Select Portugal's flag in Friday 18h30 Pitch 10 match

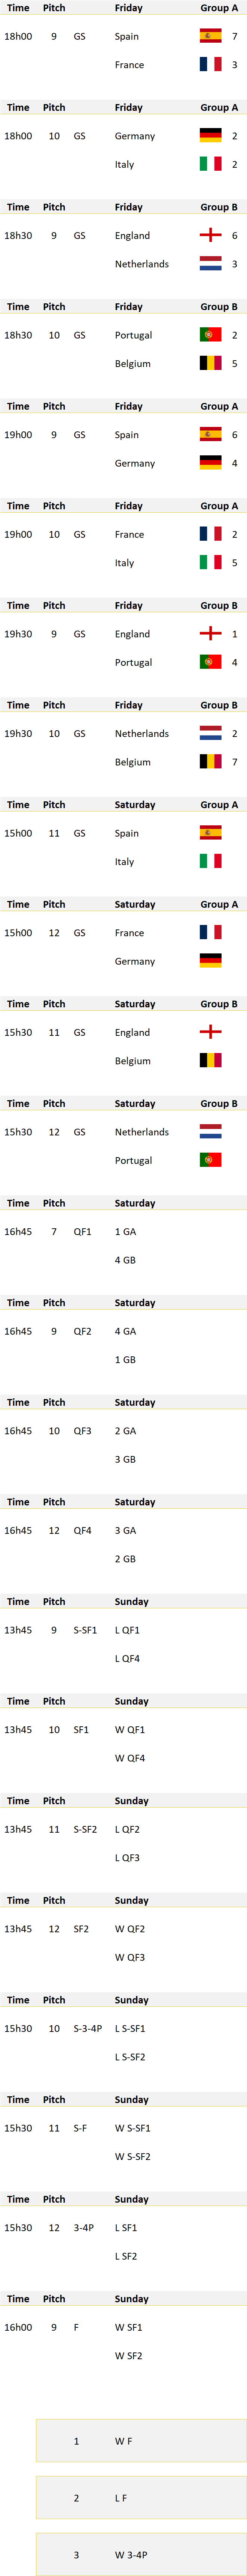click(x=210, y=335)
